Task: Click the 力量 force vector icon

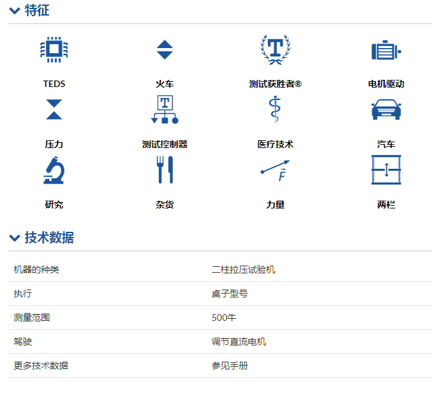Action: tap(275, 171)
